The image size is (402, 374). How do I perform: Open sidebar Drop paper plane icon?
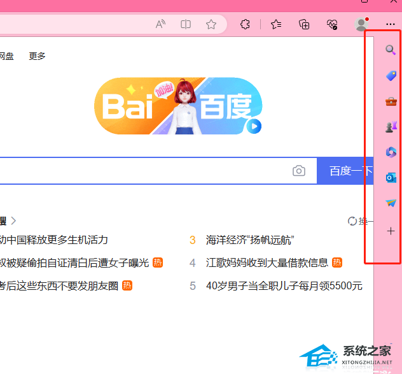click(391, 203)
